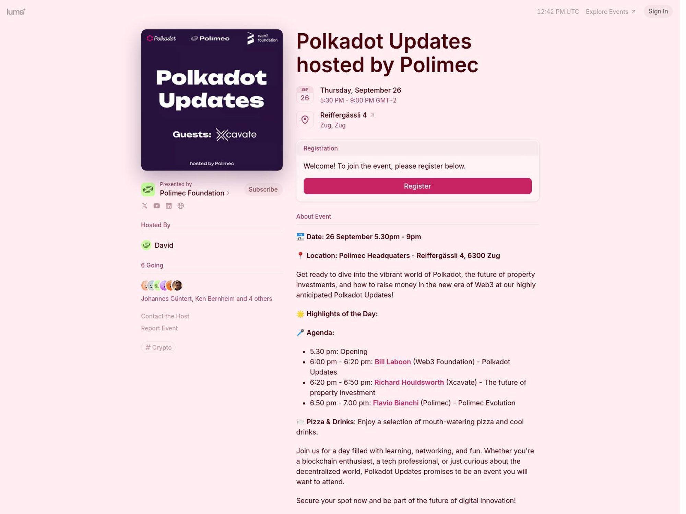
Task: Click the YouTube social icon
Action: [157, 206]
